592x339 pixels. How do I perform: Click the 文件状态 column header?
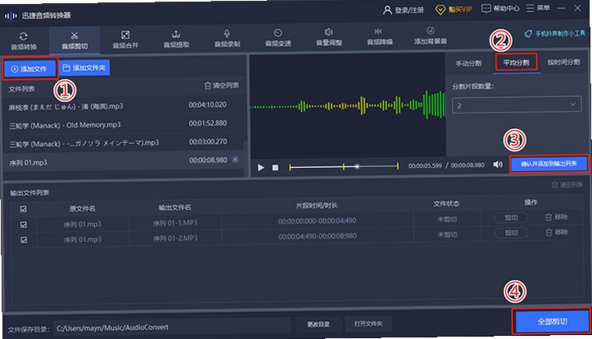pyautogui.click(x=446, y=204)
